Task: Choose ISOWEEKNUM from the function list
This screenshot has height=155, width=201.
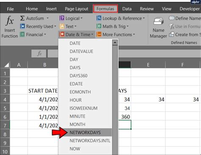Action: (85, 108)
